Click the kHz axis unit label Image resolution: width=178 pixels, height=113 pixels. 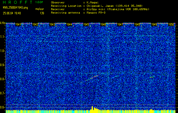[x=3, y=23]
